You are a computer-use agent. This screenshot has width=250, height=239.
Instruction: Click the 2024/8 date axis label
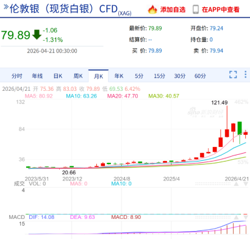pyautogui.click(x=122, y=179)
